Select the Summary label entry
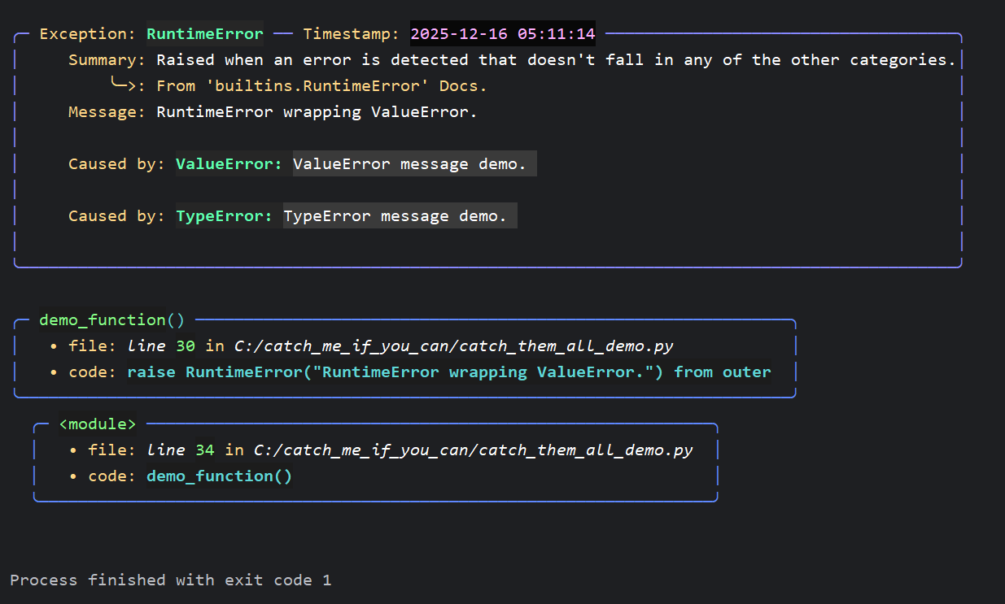 [x=104, y=59]
